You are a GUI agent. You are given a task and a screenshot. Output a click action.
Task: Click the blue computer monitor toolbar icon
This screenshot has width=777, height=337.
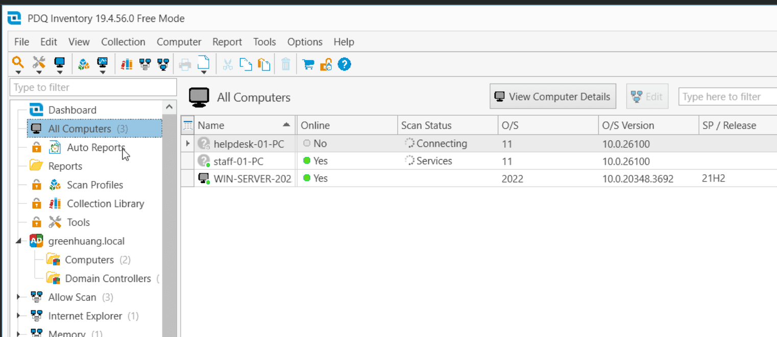tap(60, 63)
